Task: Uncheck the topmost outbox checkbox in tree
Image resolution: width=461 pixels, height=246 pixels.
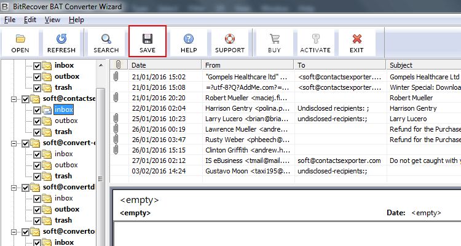Action: tap(37, 77)
